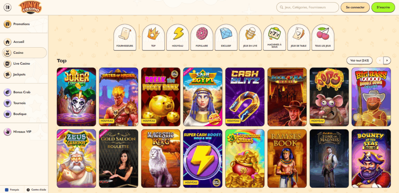
Task: Open Jeux de Table cards category
Action: point(299,37)
